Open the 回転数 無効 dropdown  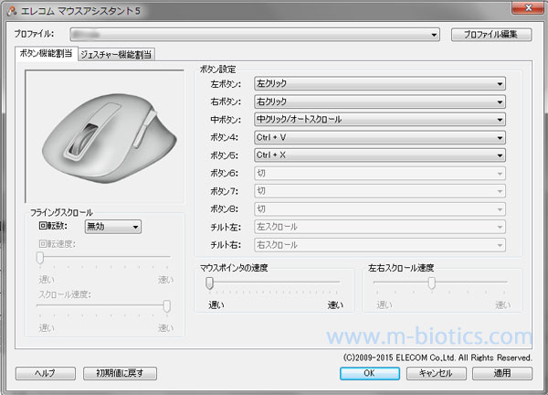(x=112, y=227)
